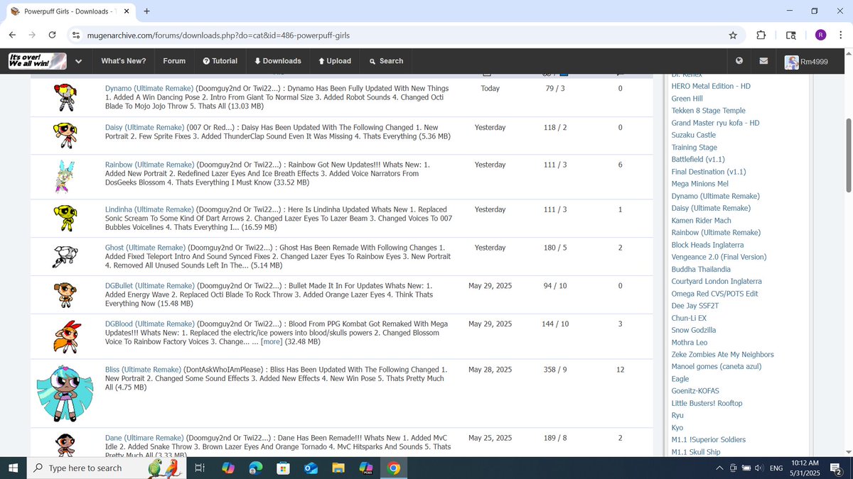This screenshot has width=853, height=479.
Task: Open the notification center icon in taskbar
Action: (x=837, y=468)
